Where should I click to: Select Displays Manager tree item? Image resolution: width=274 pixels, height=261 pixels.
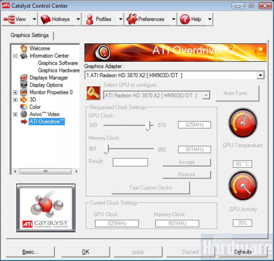tap(49, 77)
